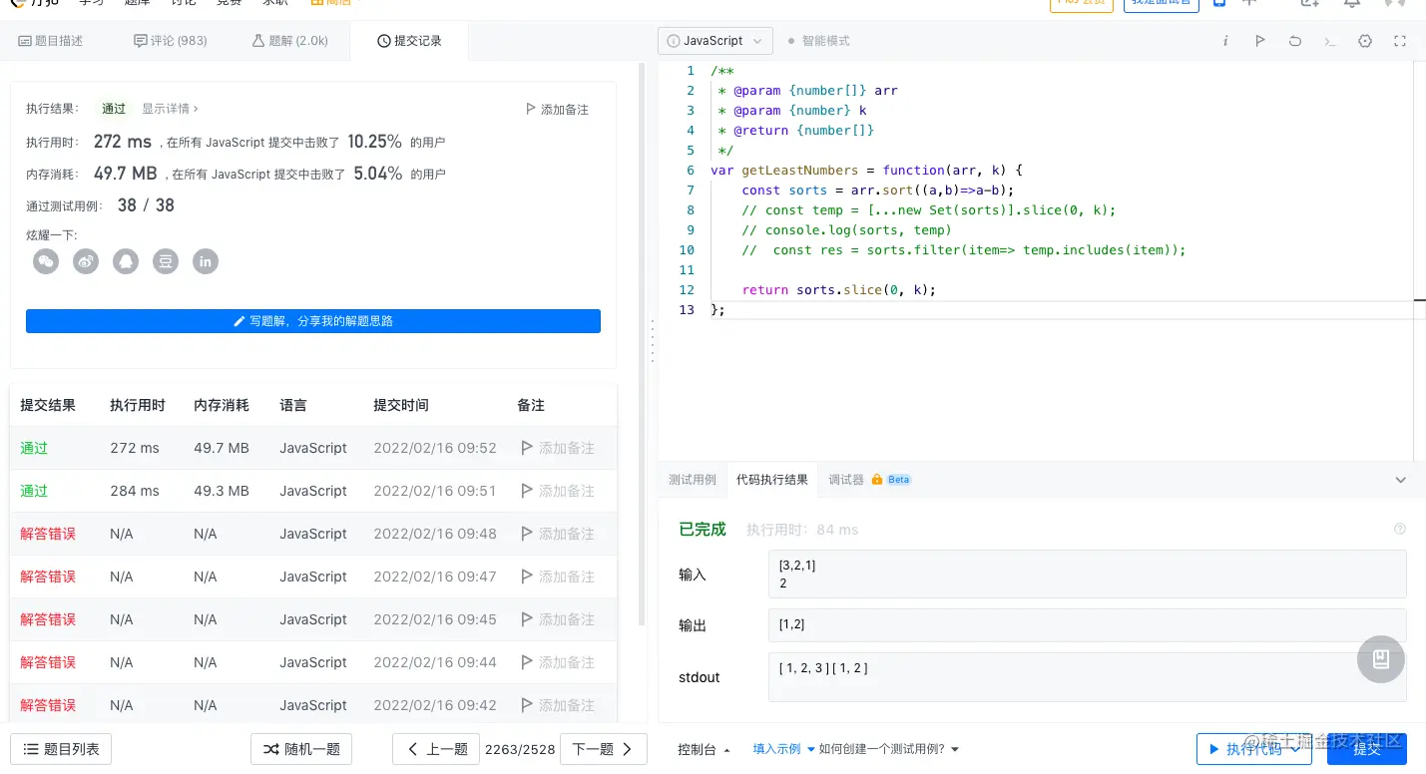
Task: Open the terminal prompt icon in editor toolbar
Action: click(1330, 41)
